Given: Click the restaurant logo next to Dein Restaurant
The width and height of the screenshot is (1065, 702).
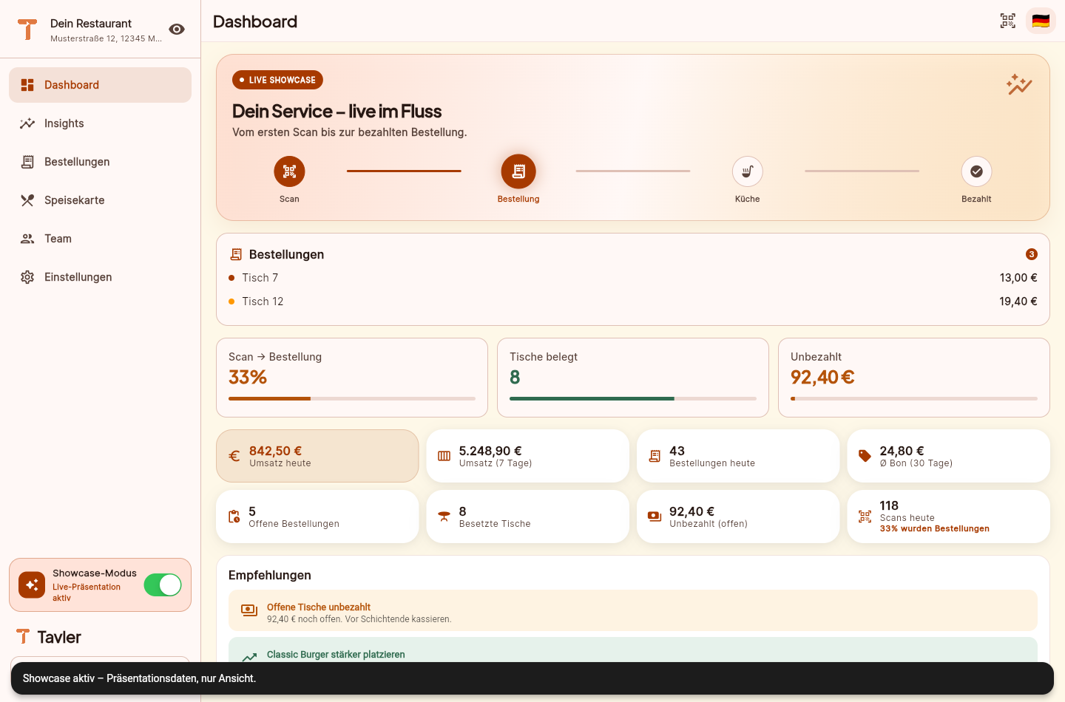Looking at the screenshot, I should point(27,29).
